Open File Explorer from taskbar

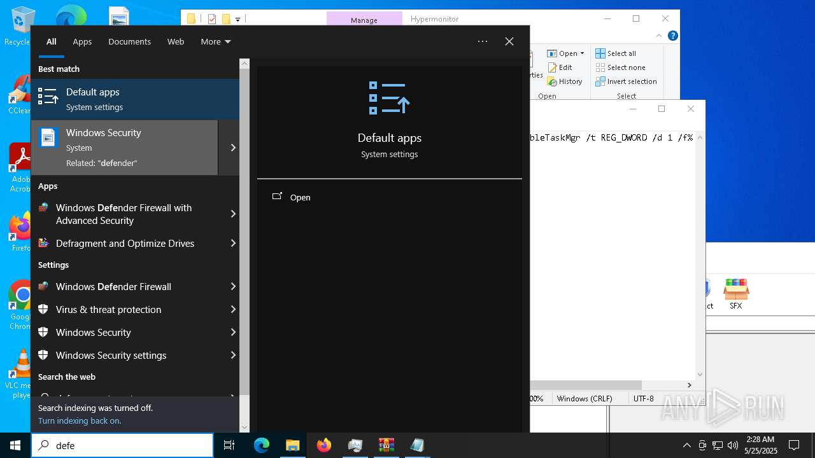click(292, 445)
